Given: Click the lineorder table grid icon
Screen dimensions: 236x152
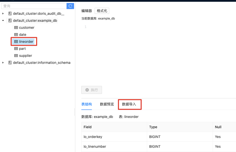Looking at the screenshot, I should [16, 42].
